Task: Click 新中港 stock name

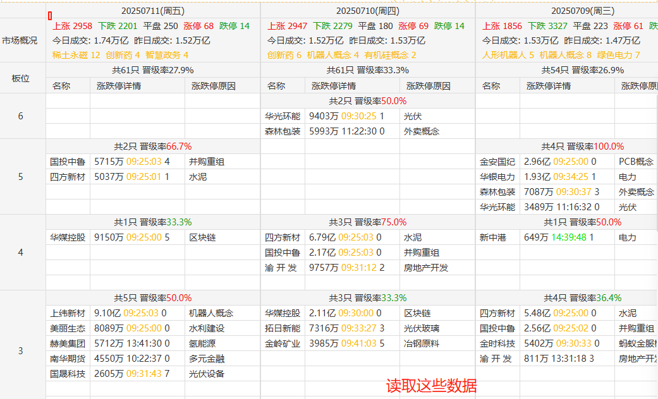Action: tap(492, 237)
